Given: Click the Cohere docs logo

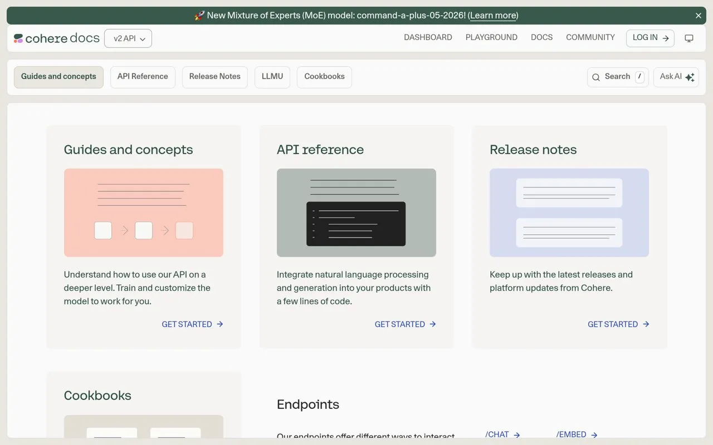Looking at the screenshot, I should (57, 38).
